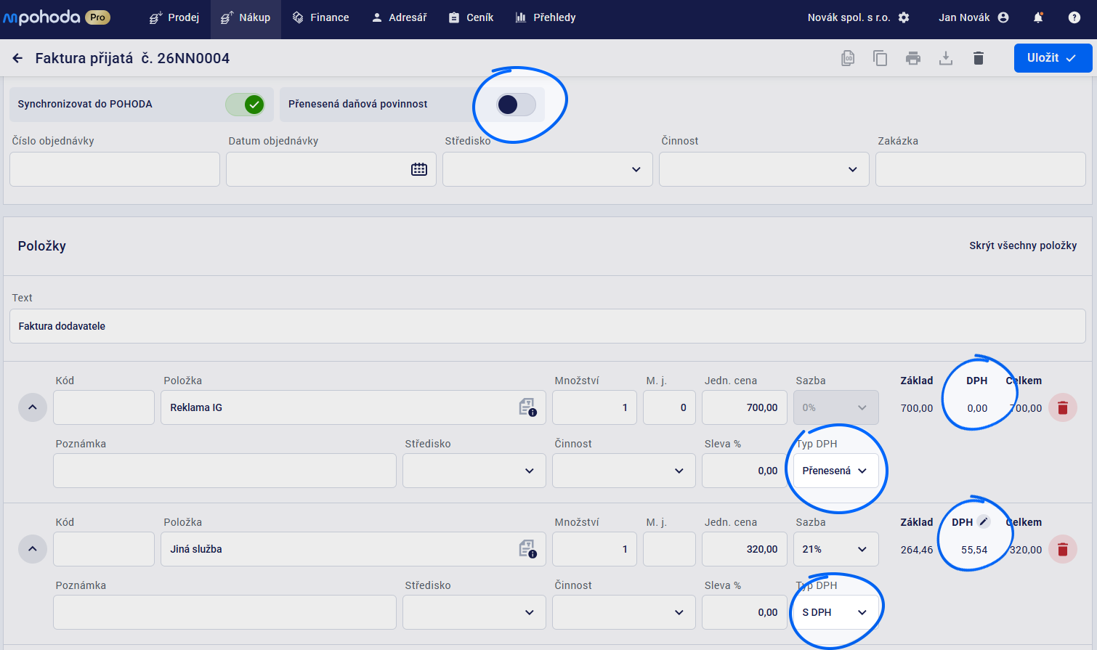Edit the DPH value of Jiná služba
This screenshot has height=650, width=1097.
tap(984, 521)
